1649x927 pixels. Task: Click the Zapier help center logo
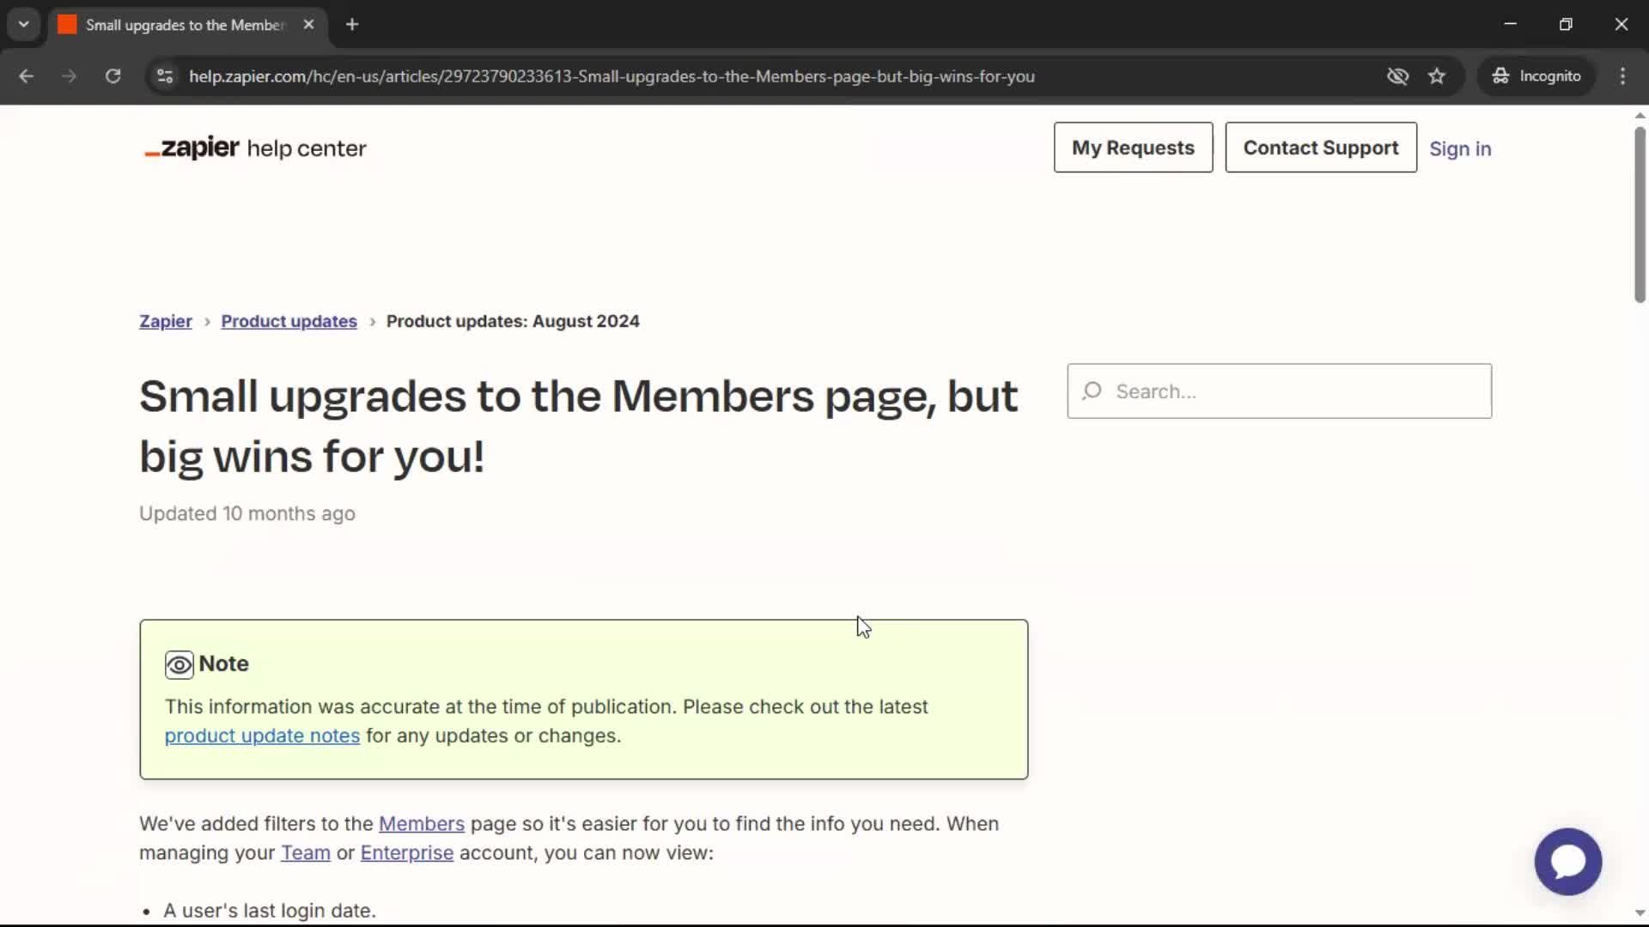(x=255, y=148)
